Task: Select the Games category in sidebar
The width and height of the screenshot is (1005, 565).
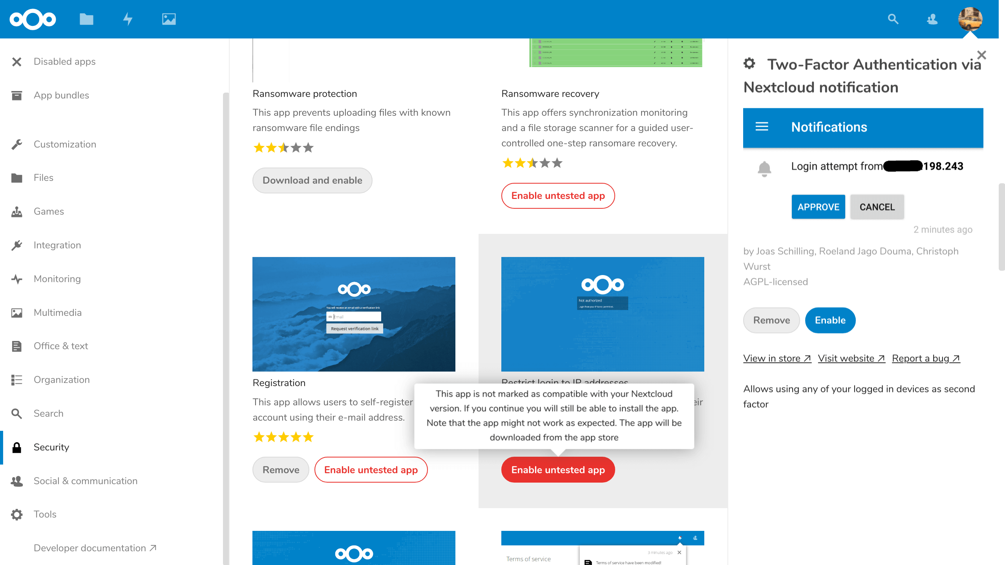Action: click(x=49, y=211)
